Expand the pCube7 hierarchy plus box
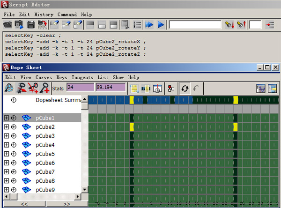This screenshot has width=281, height=208. (x=6, y=172)
